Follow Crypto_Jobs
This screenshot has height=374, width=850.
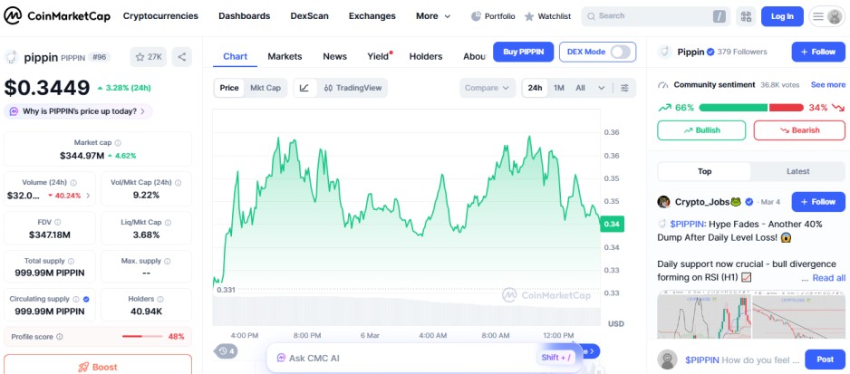[x=818, y=202]
